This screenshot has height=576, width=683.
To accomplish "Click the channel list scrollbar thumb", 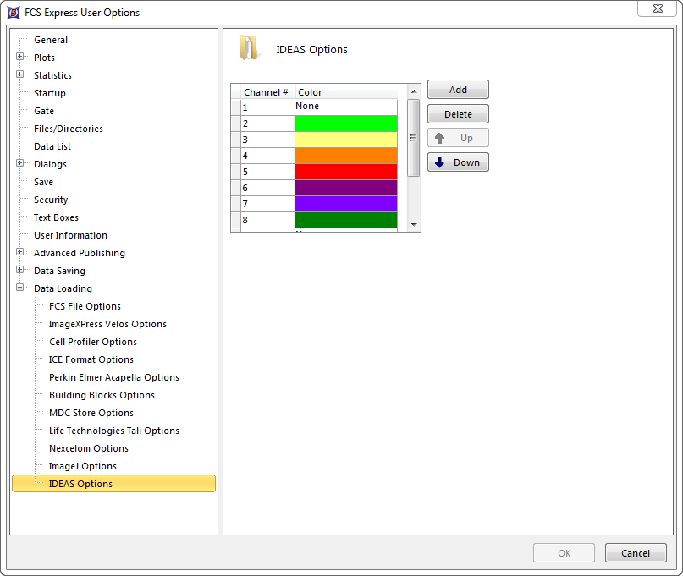I will (413, 138).
